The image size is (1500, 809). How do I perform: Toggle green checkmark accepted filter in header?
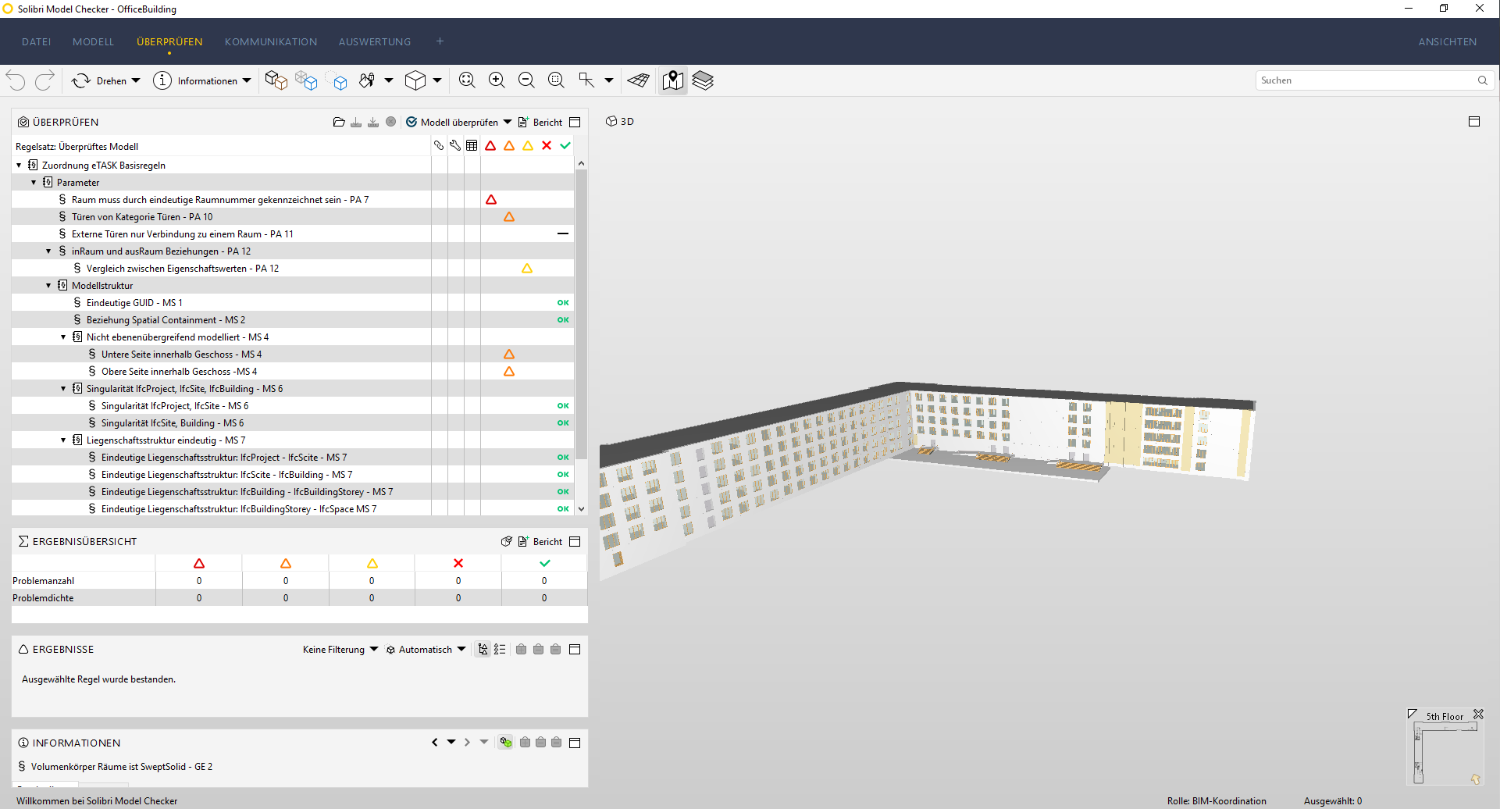point(565,145)
